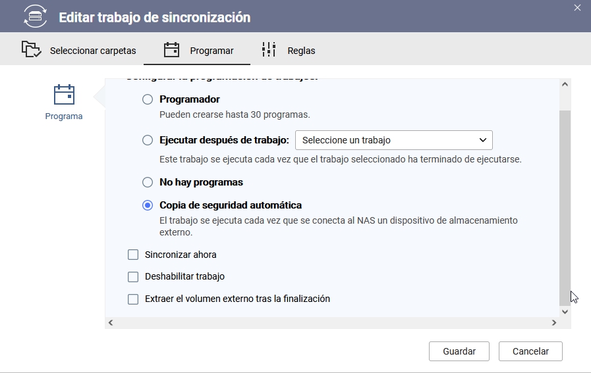Click the vertical scrollbar up arrow
Viewport: 591px width, 373px height.
pos(565,85)
